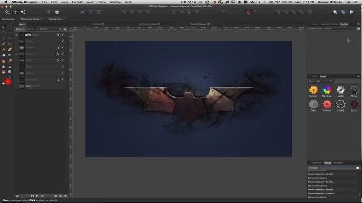Click the Snapping magnet icon
Viewport: 362px width, 203px height.
249,12
